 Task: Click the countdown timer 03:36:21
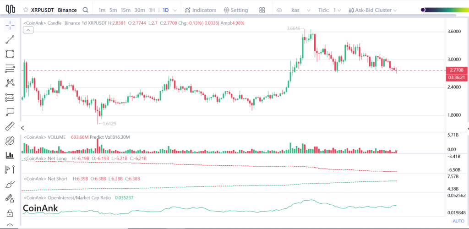[x=457, y=77]
